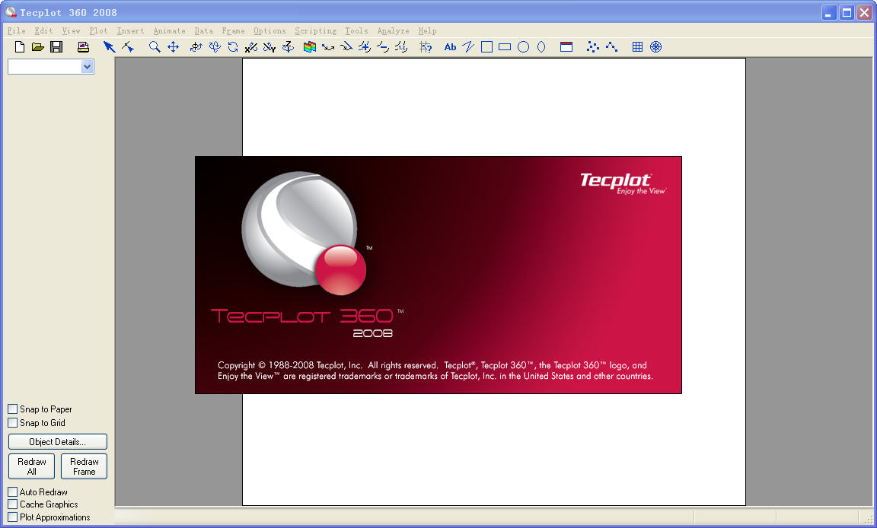Choose the Twist Rotate tool
The width and height of the screenshot is (877, 528).
[233, 47]
